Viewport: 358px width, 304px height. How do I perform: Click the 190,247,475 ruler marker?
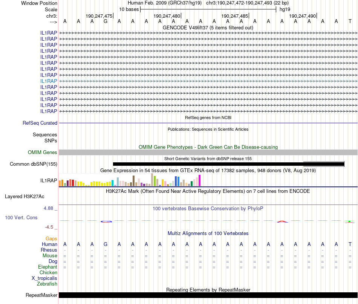pos(99,16)
